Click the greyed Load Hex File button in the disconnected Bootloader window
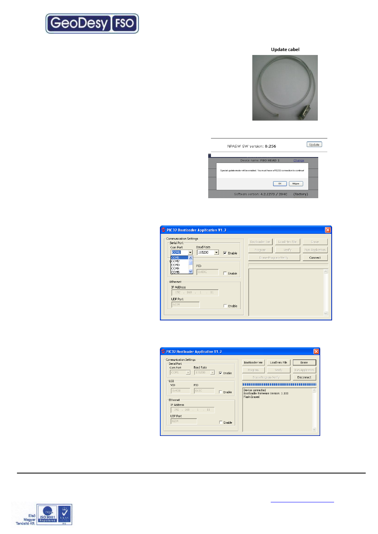The width and height of the screenshot is (378, 534). pyautogui.click(x=287, y=242)
